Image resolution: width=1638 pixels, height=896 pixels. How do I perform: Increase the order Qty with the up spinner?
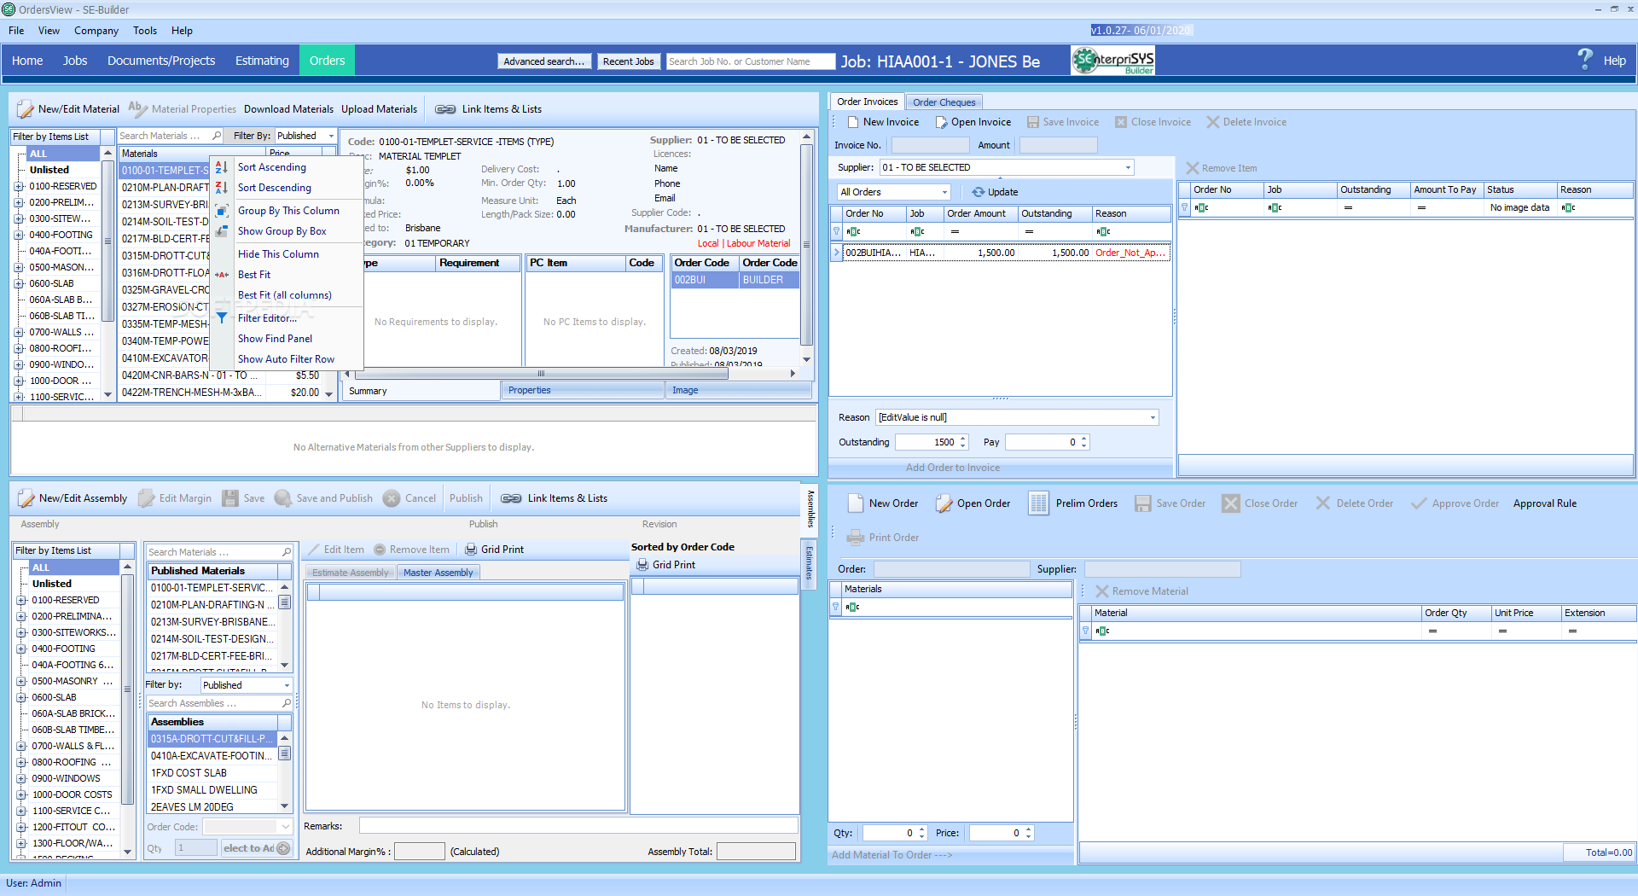(x=922, y=829)
